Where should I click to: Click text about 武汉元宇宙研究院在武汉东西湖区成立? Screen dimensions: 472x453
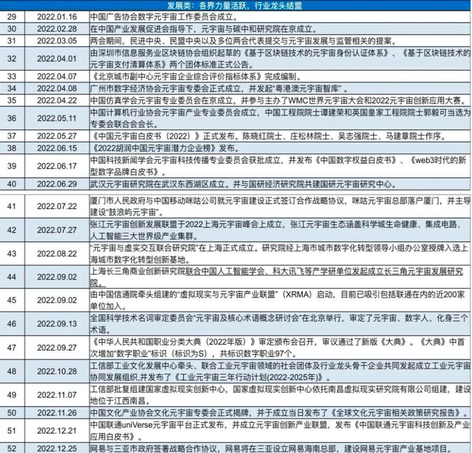(245, 184)
